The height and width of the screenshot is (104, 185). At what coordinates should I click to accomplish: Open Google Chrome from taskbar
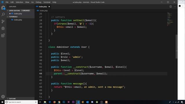click(59, 102)
